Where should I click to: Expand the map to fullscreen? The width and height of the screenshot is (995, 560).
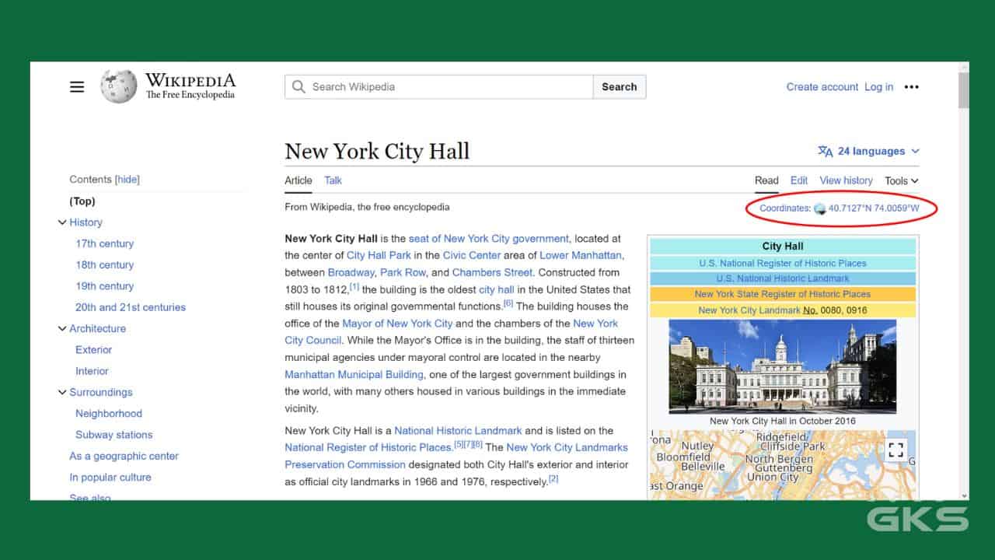895,450
